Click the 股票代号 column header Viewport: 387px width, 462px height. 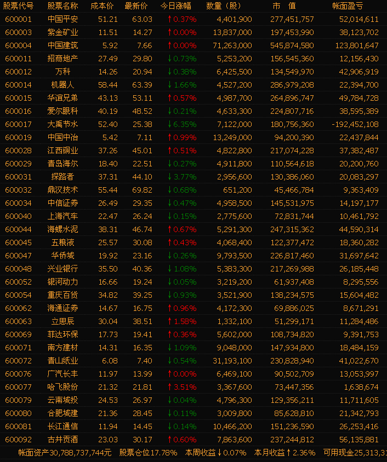tap(18, 6)
